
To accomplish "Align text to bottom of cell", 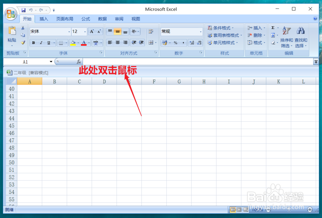I will tap(125, 32).
